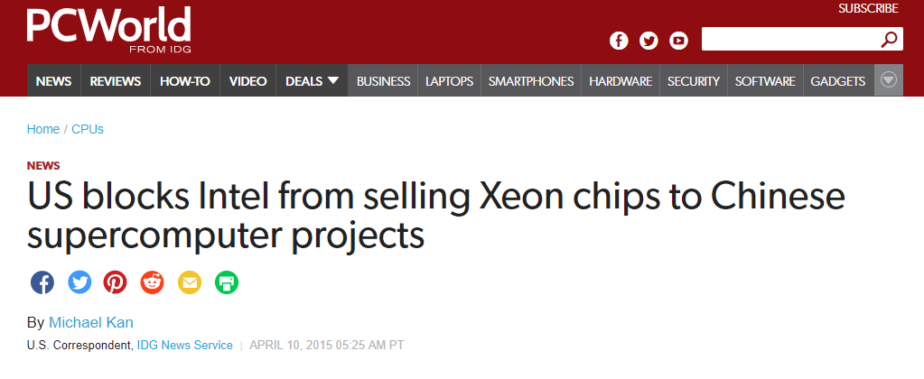Print the article
924x379 pixels.
point(226,282)
